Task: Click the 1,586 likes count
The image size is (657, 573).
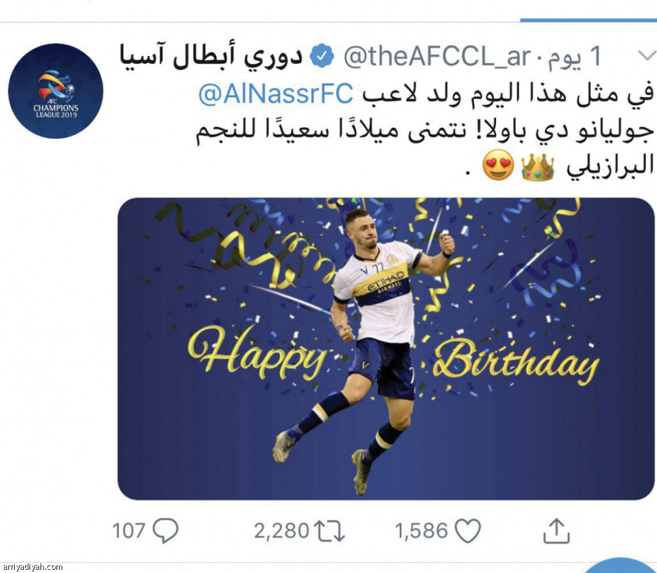Action: 422,531
